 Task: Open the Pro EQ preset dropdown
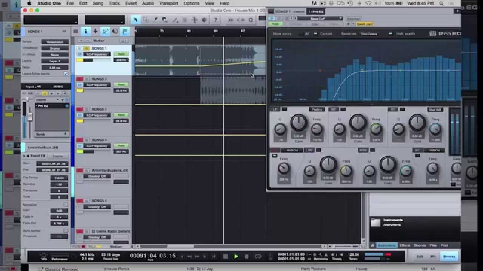[320, 18]
